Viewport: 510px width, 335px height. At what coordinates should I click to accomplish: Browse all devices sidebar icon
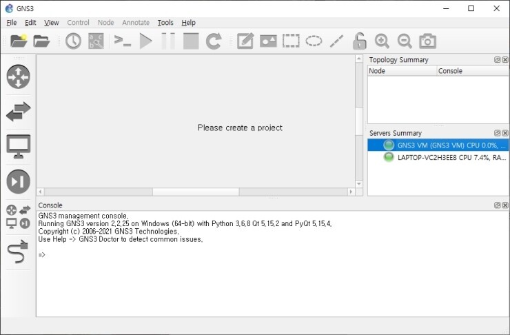coord(18,216)
